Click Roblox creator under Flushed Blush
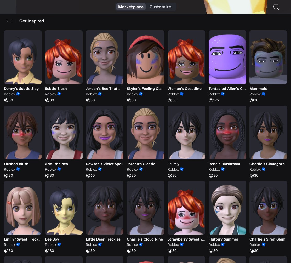The width and height of the screenshot is (291, 263). click(9, 169)
